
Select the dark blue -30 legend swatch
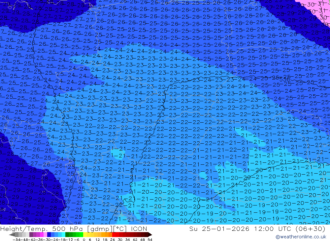coord(49,235)
